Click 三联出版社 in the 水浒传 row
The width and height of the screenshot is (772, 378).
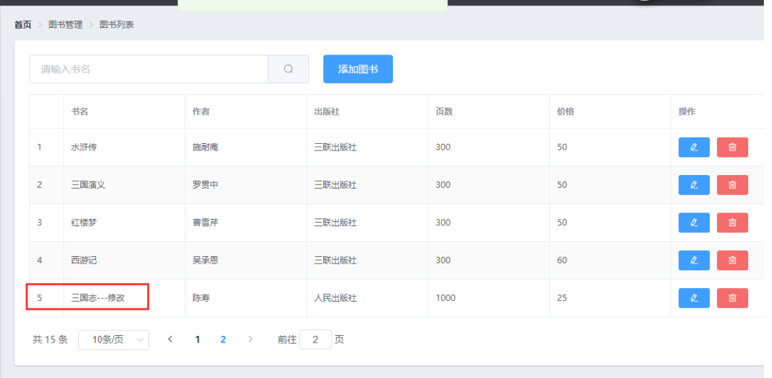(336, 147)
